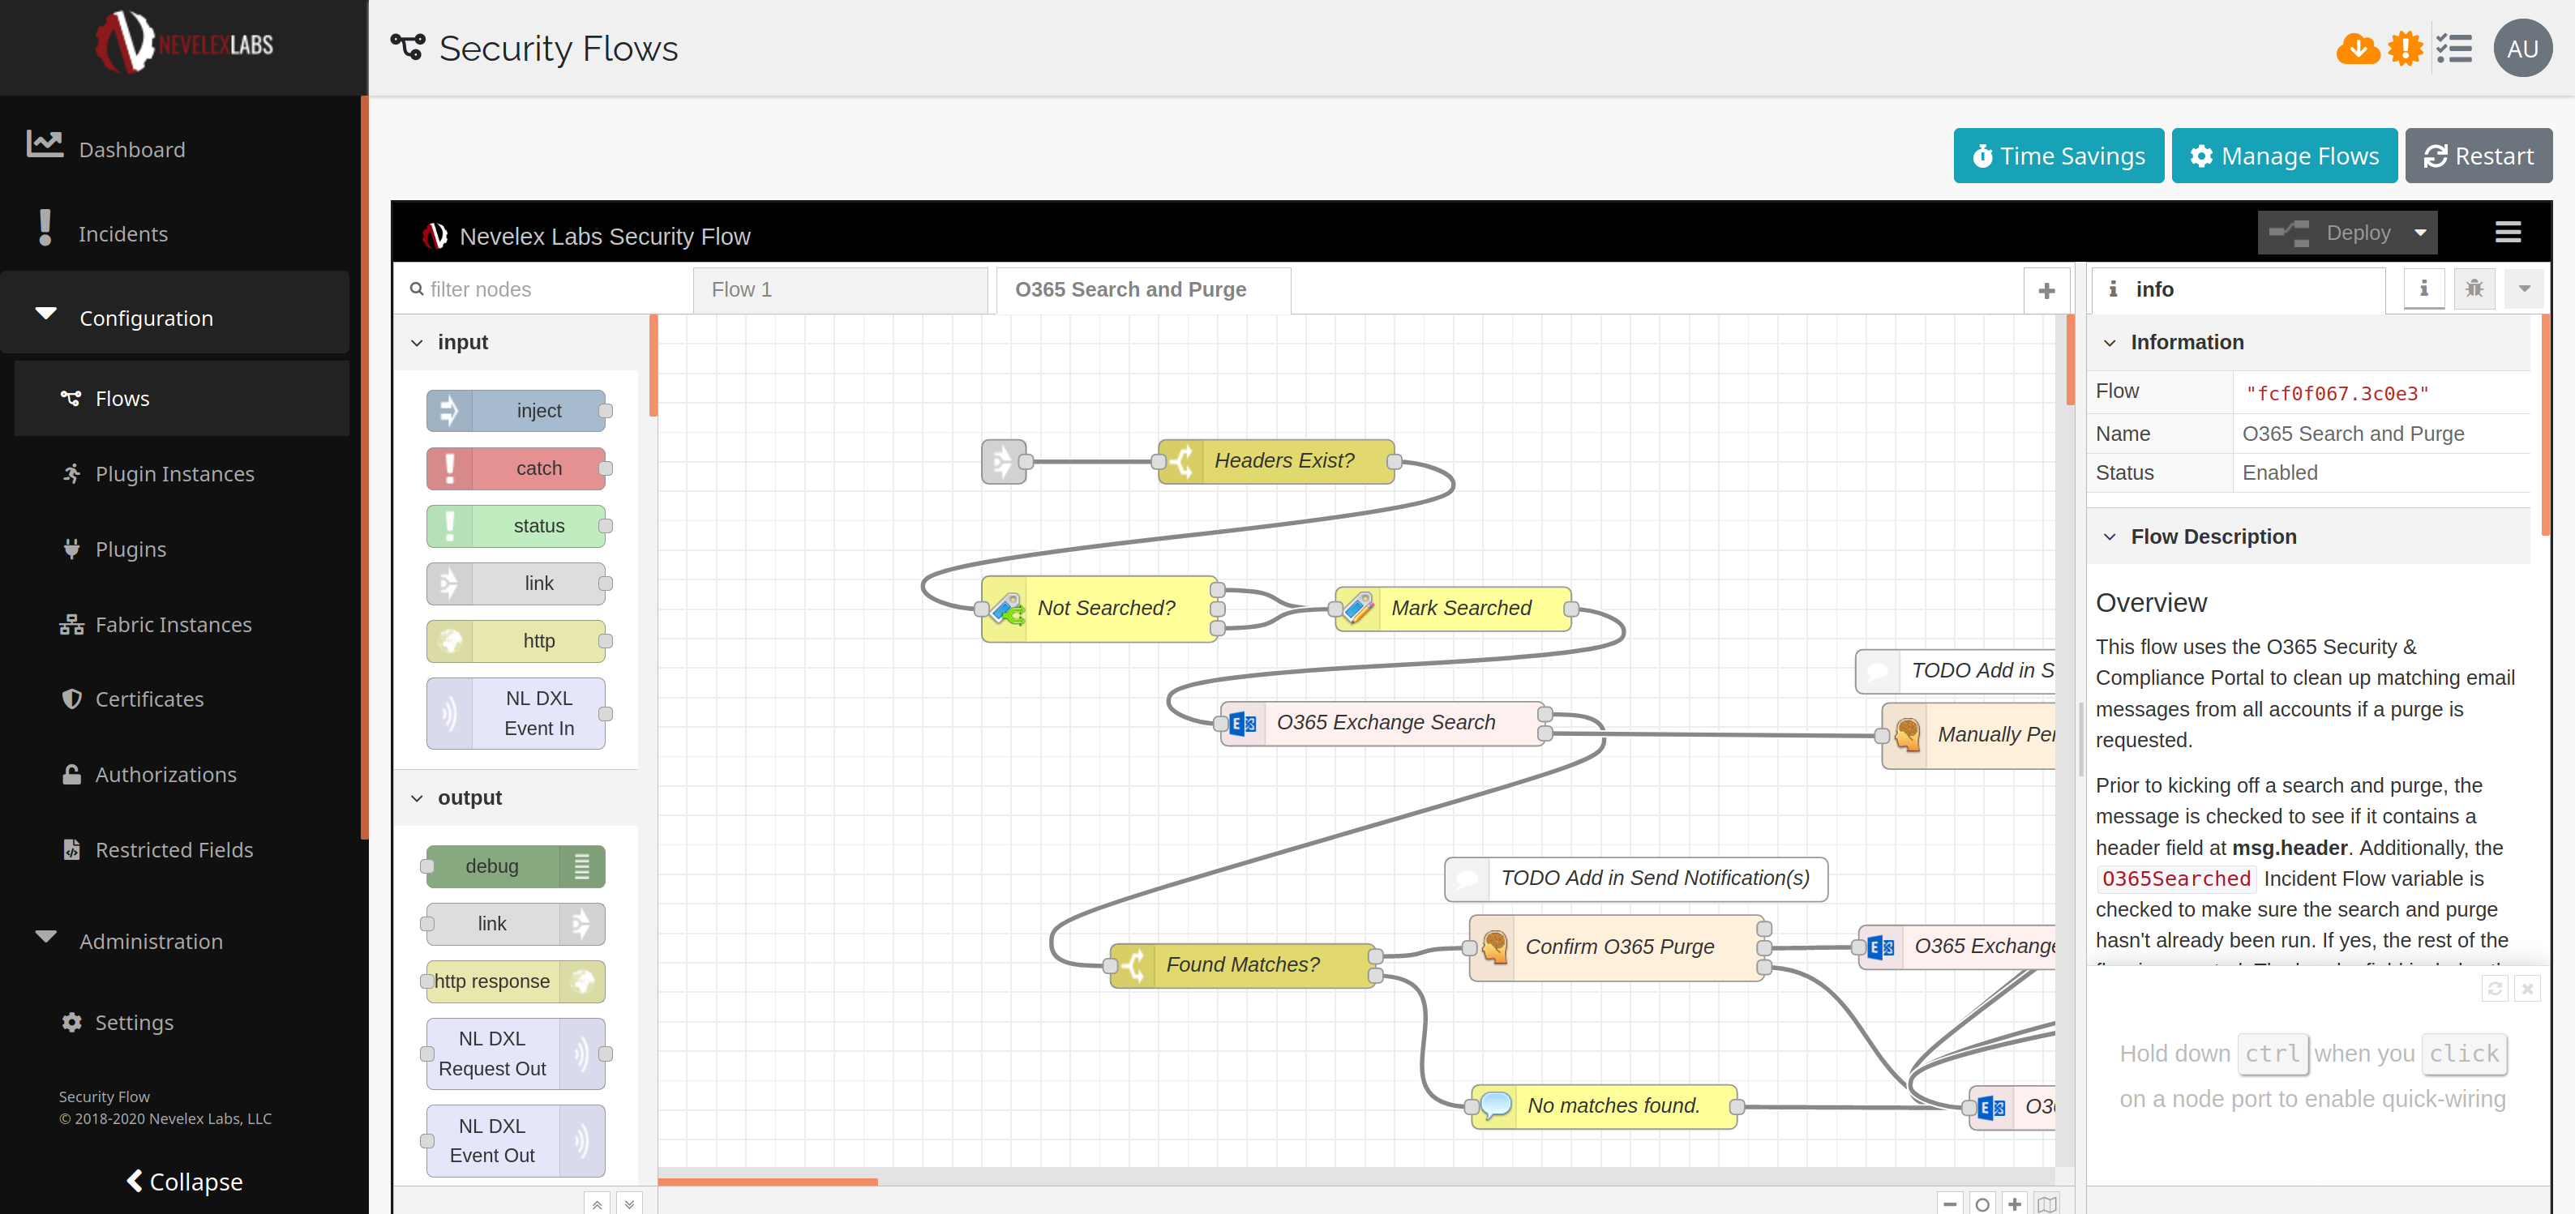
Task: Open Plugin Instances in the sidebar
Action: click(x=174, y=473)
